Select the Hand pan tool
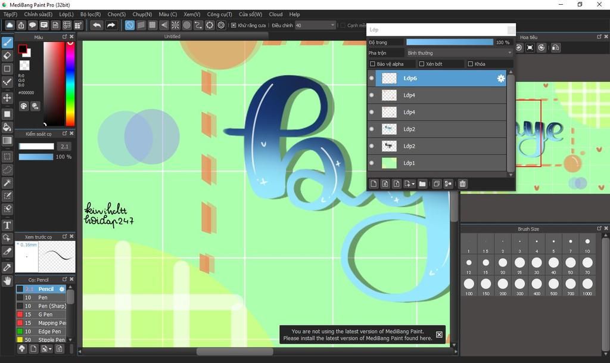 (7, 281)
